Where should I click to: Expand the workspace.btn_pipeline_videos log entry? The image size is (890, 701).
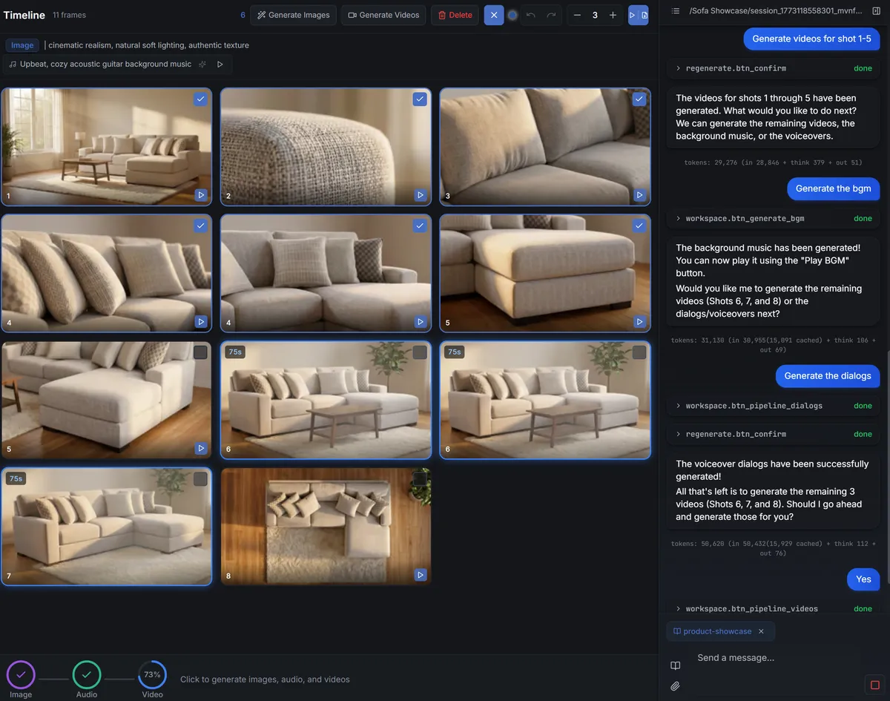[678, 609]
